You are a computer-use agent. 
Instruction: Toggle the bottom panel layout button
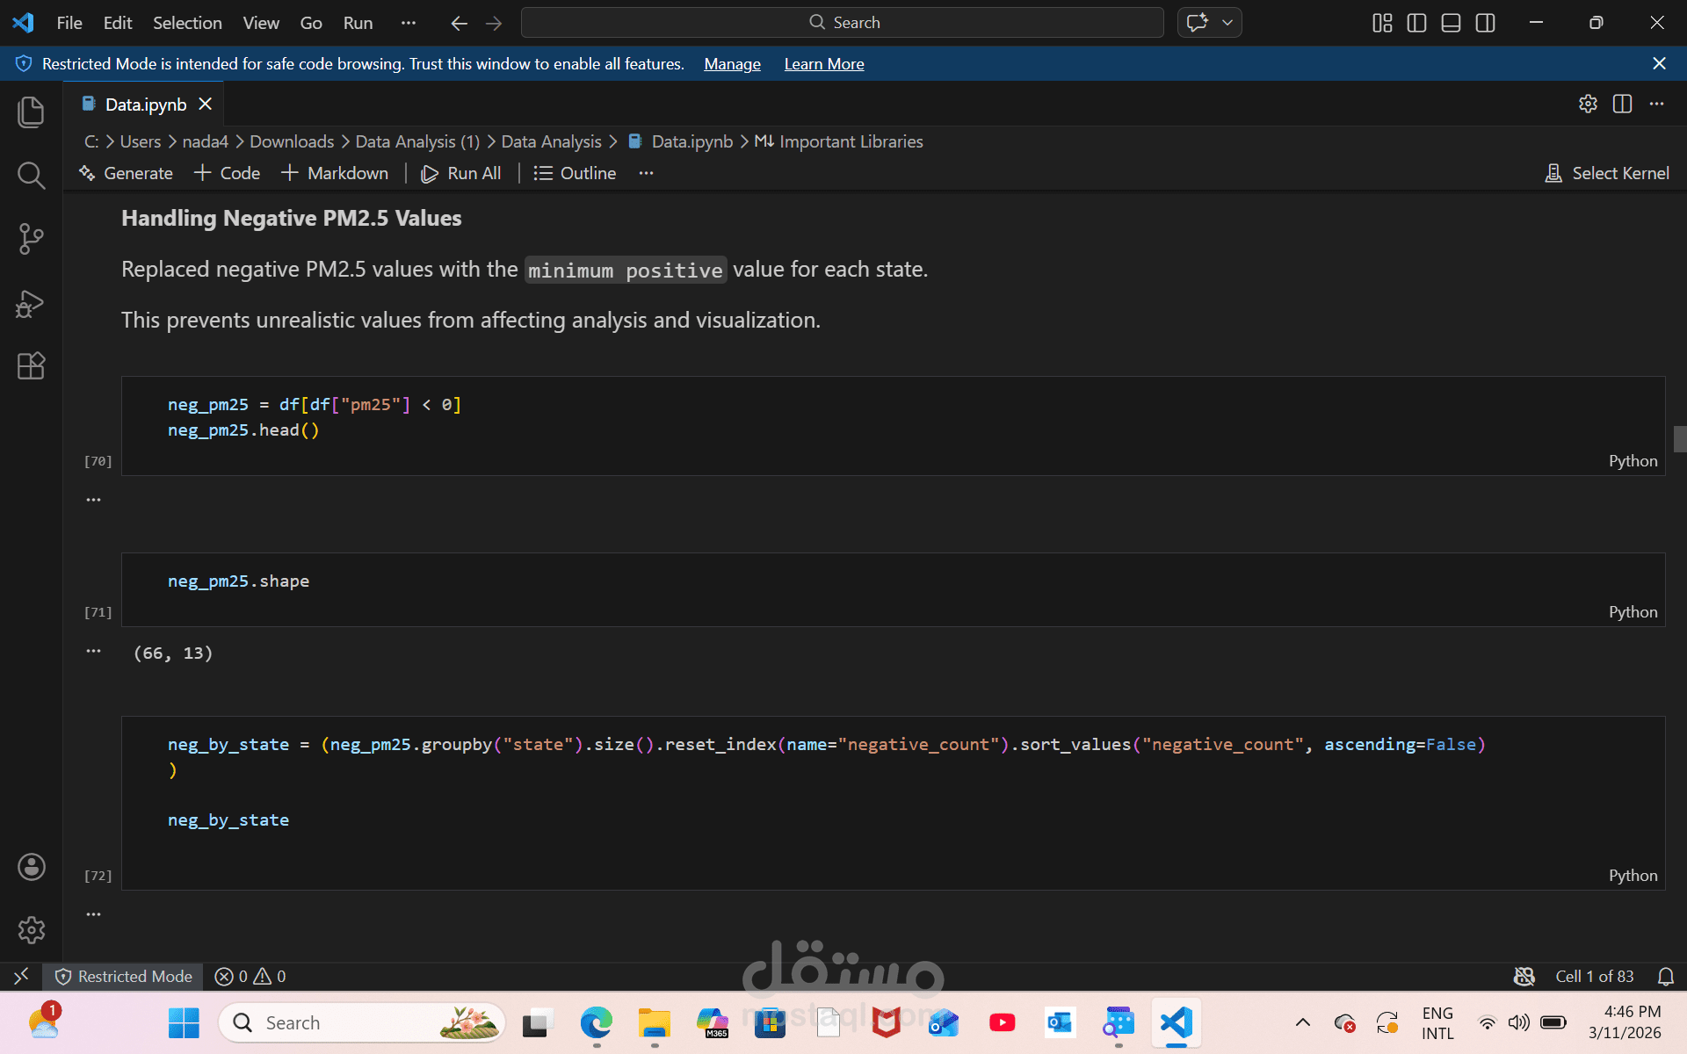[1451, 23]
